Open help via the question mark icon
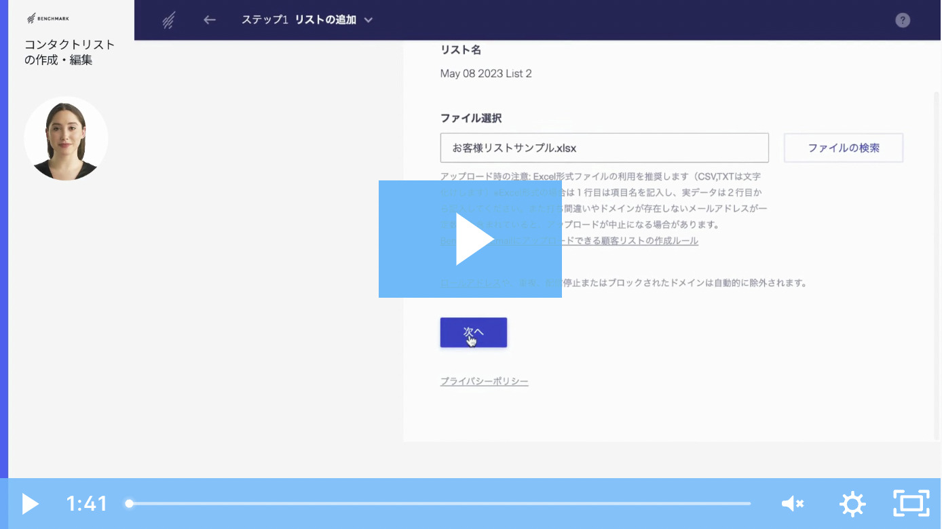The height and width of the screenshot is (529, 942). coord(902,20)
